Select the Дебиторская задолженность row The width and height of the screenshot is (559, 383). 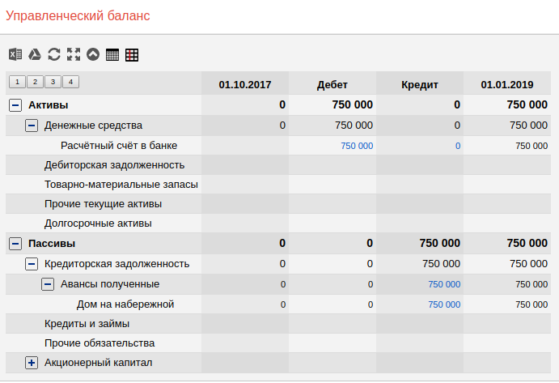tap(278, 165)
